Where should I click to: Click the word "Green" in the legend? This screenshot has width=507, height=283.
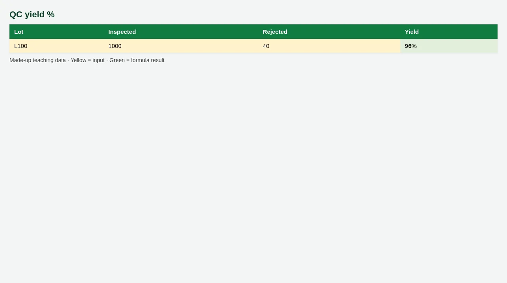click(117, 60)
